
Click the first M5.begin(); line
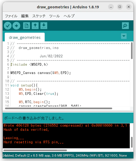pyautogui.click(x=30, y=89)
